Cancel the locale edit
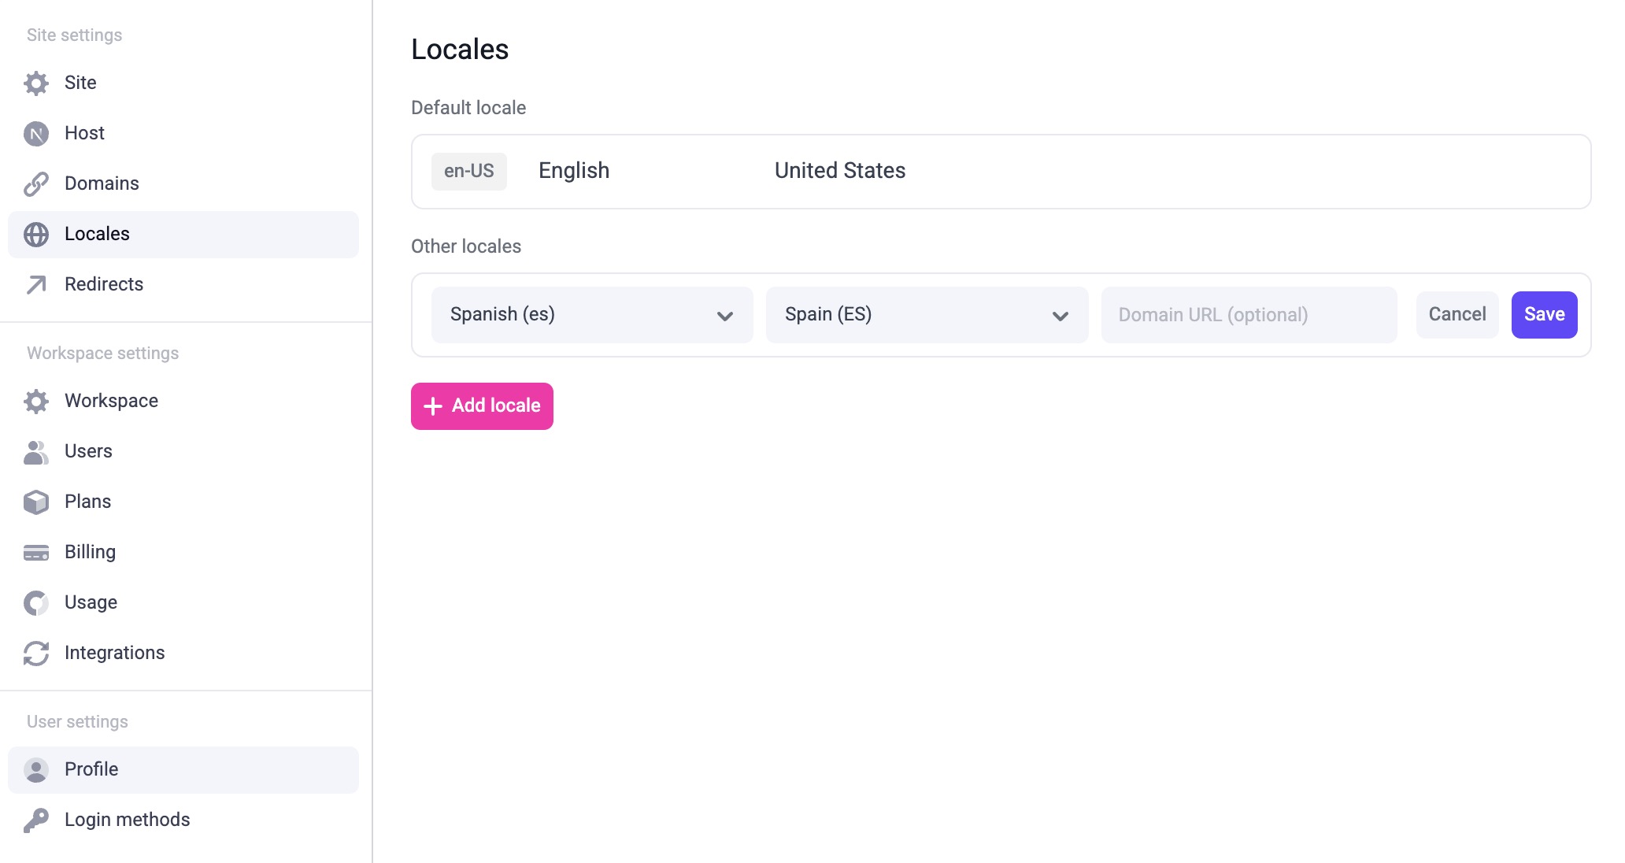The image size is (1625, 863). (1457, 314)
